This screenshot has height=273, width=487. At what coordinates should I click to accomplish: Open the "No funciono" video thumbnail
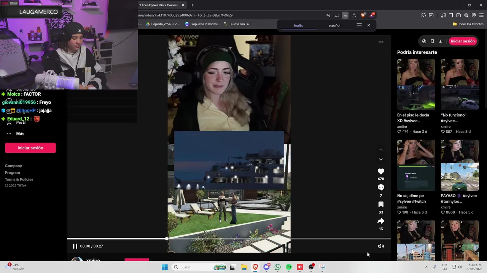pos(460,85)
